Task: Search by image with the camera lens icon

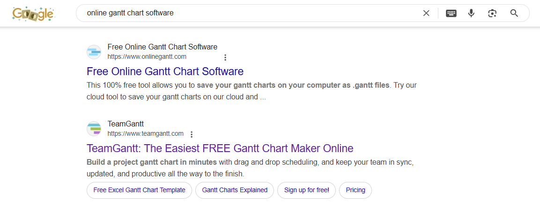Action: click(493, 14)
